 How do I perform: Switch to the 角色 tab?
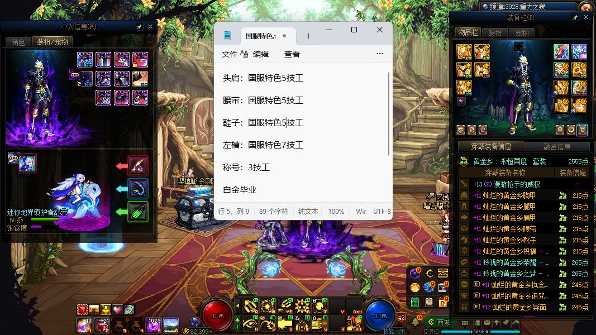[x=18, y=42]
